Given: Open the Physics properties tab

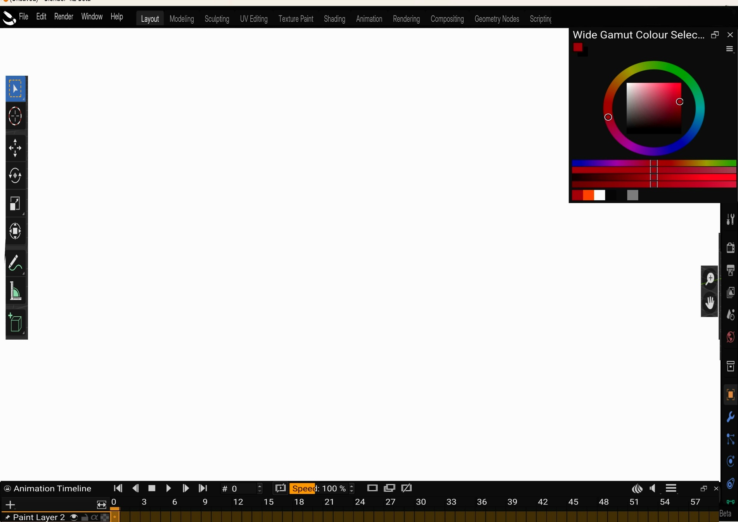Looking at the screenshot, I should (x=731, y=461).
